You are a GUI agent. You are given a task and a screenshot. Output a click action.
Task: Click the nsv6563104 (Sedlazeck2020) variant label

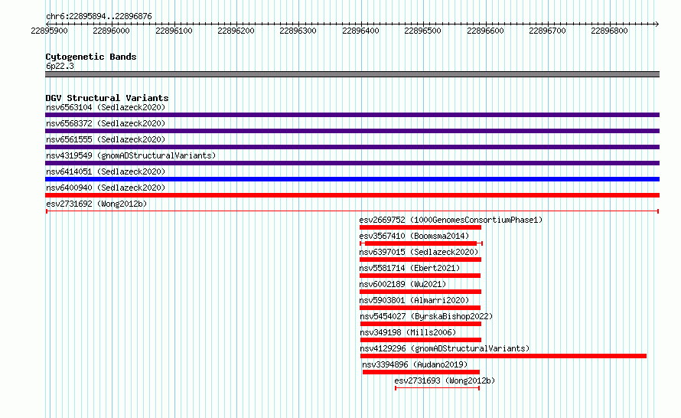tap(106, 107)
